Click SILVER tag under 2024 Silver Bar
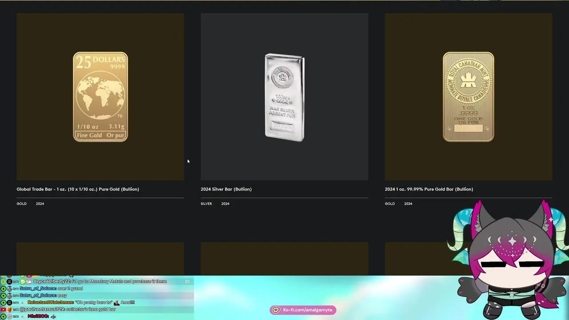Screen dimensions: 569x320 point(206,204)
